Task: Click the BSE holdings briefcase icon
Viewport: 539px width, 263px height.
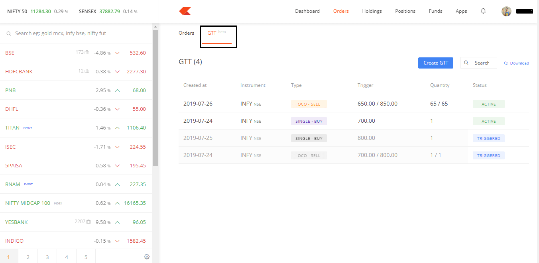Action: [x=87, y=52]
